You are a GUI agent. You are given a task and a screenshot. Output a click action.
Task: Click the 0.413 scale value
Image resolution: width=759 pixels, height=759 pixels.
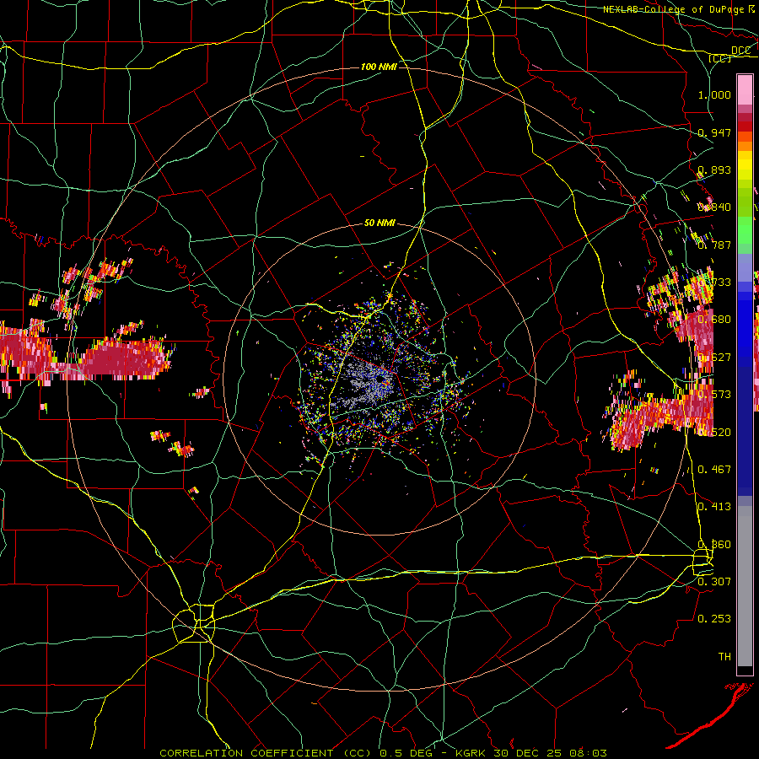714,506
